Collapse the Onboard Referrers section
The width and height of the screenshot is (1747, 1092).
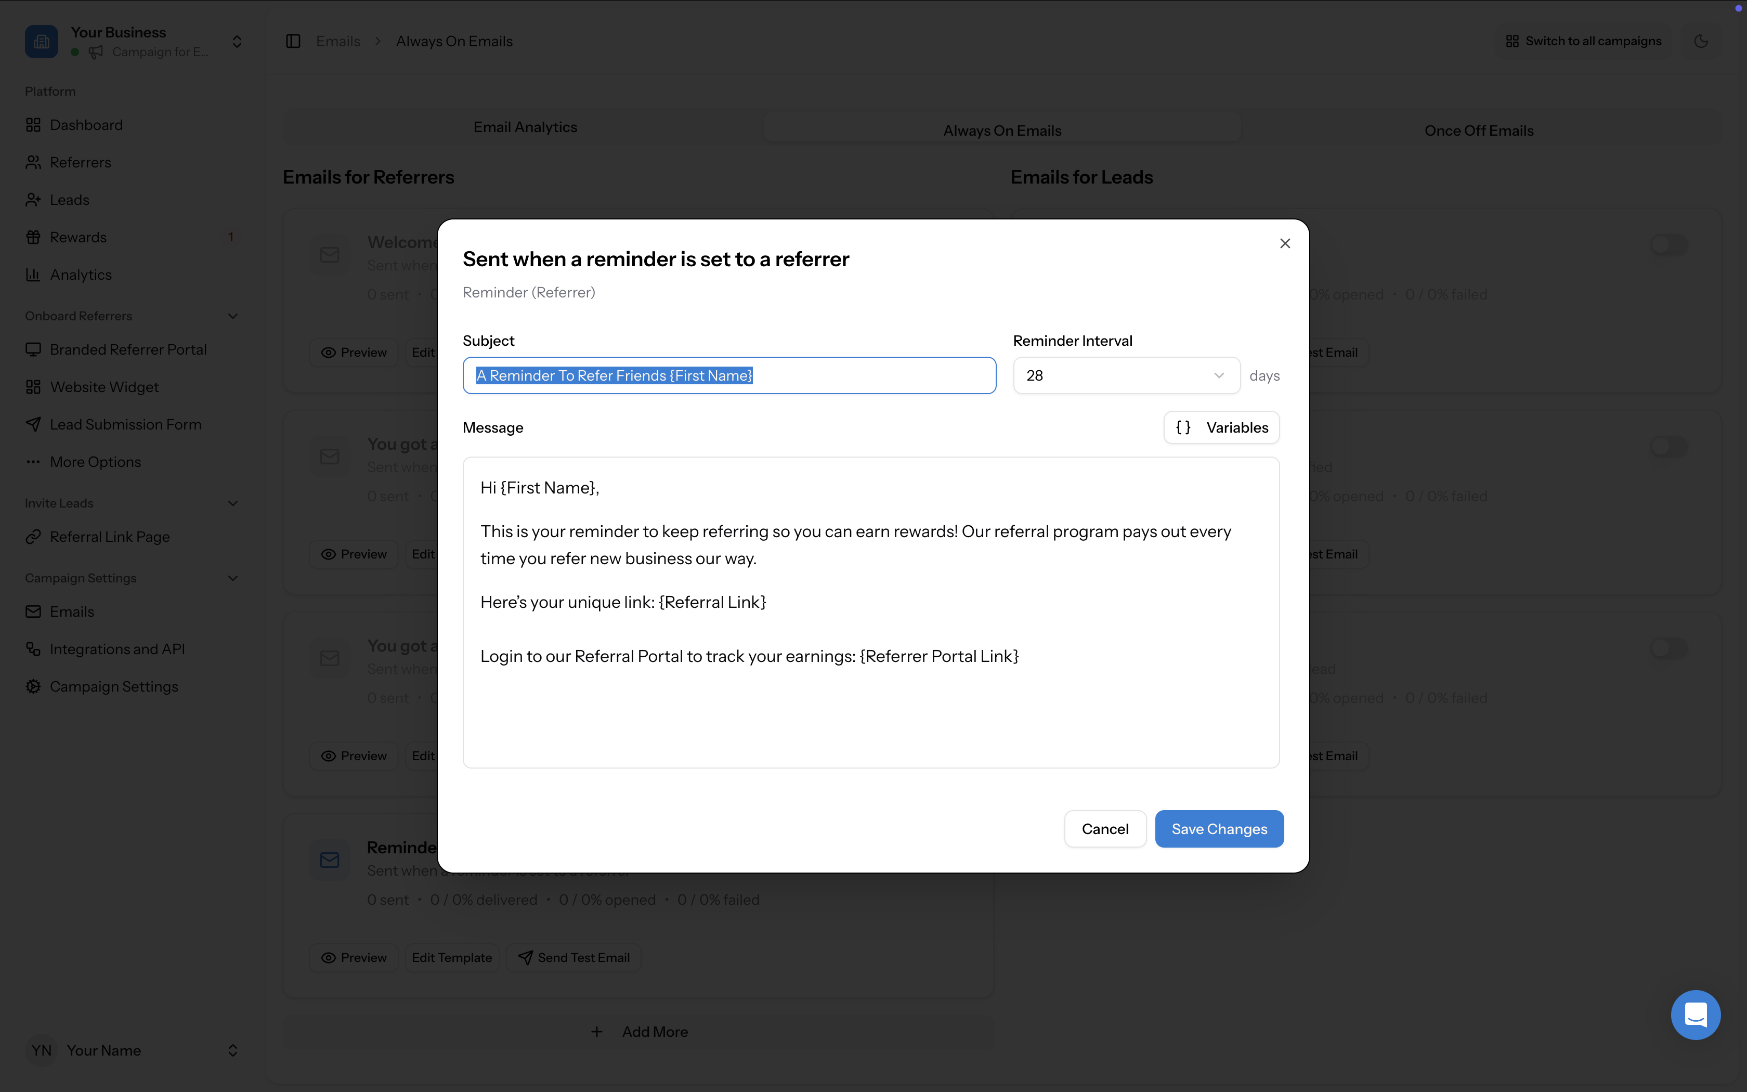tap(232, 316)
